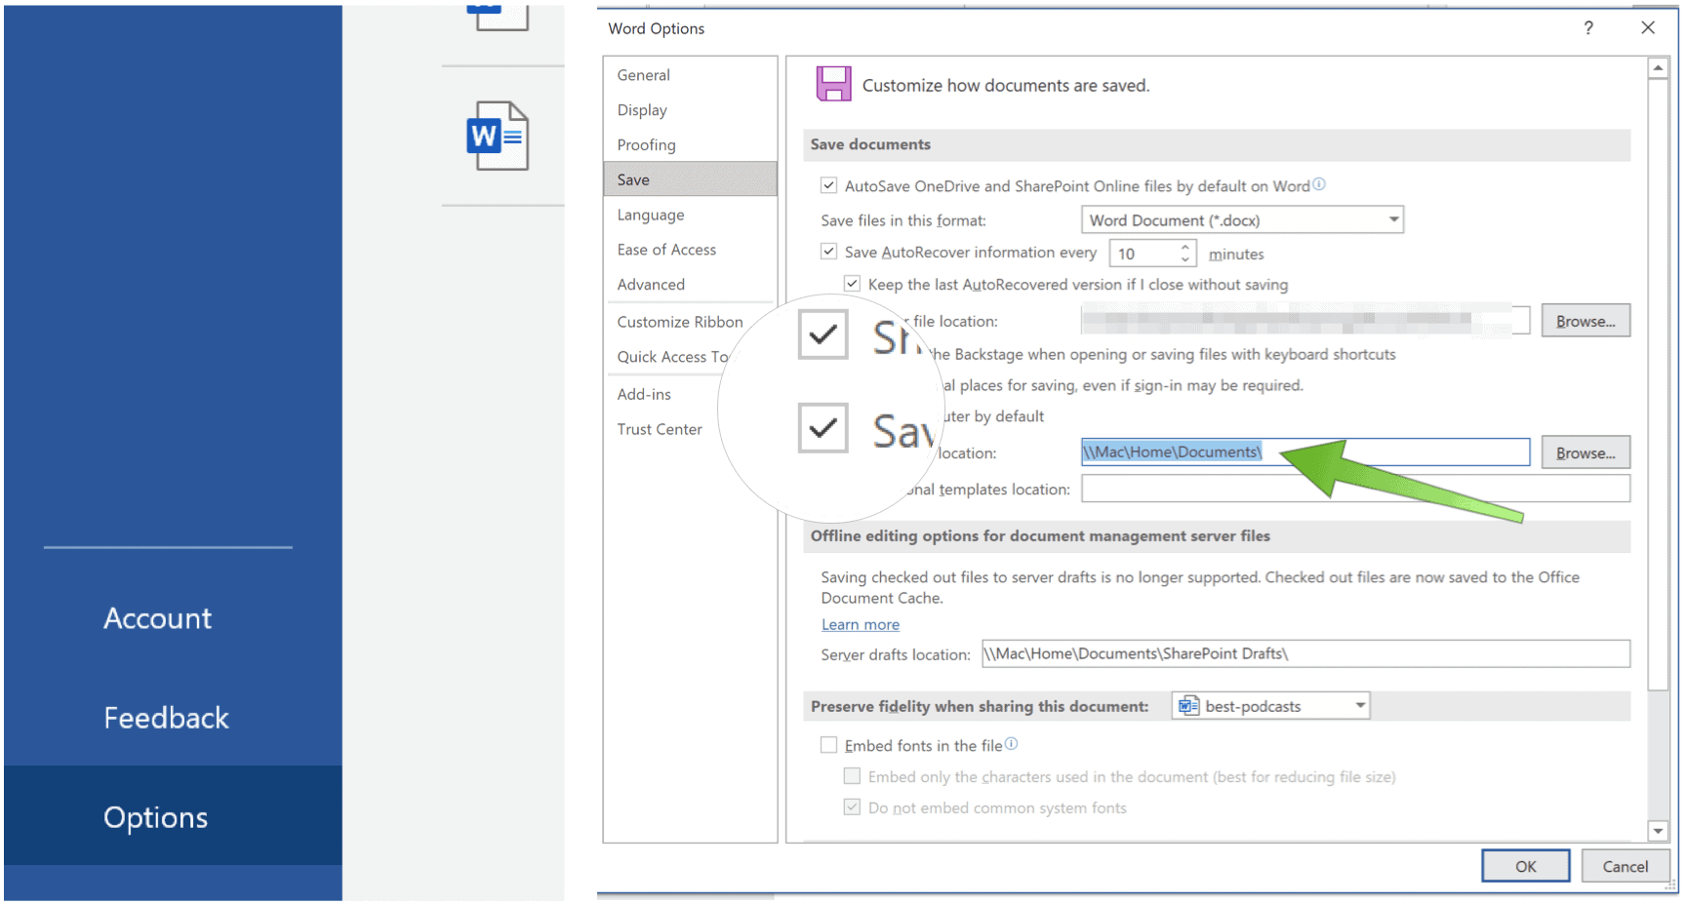This screenshot has width=1686, height=905.
Task: Open the Save files format dropdown
Action: coord(1242,220)
